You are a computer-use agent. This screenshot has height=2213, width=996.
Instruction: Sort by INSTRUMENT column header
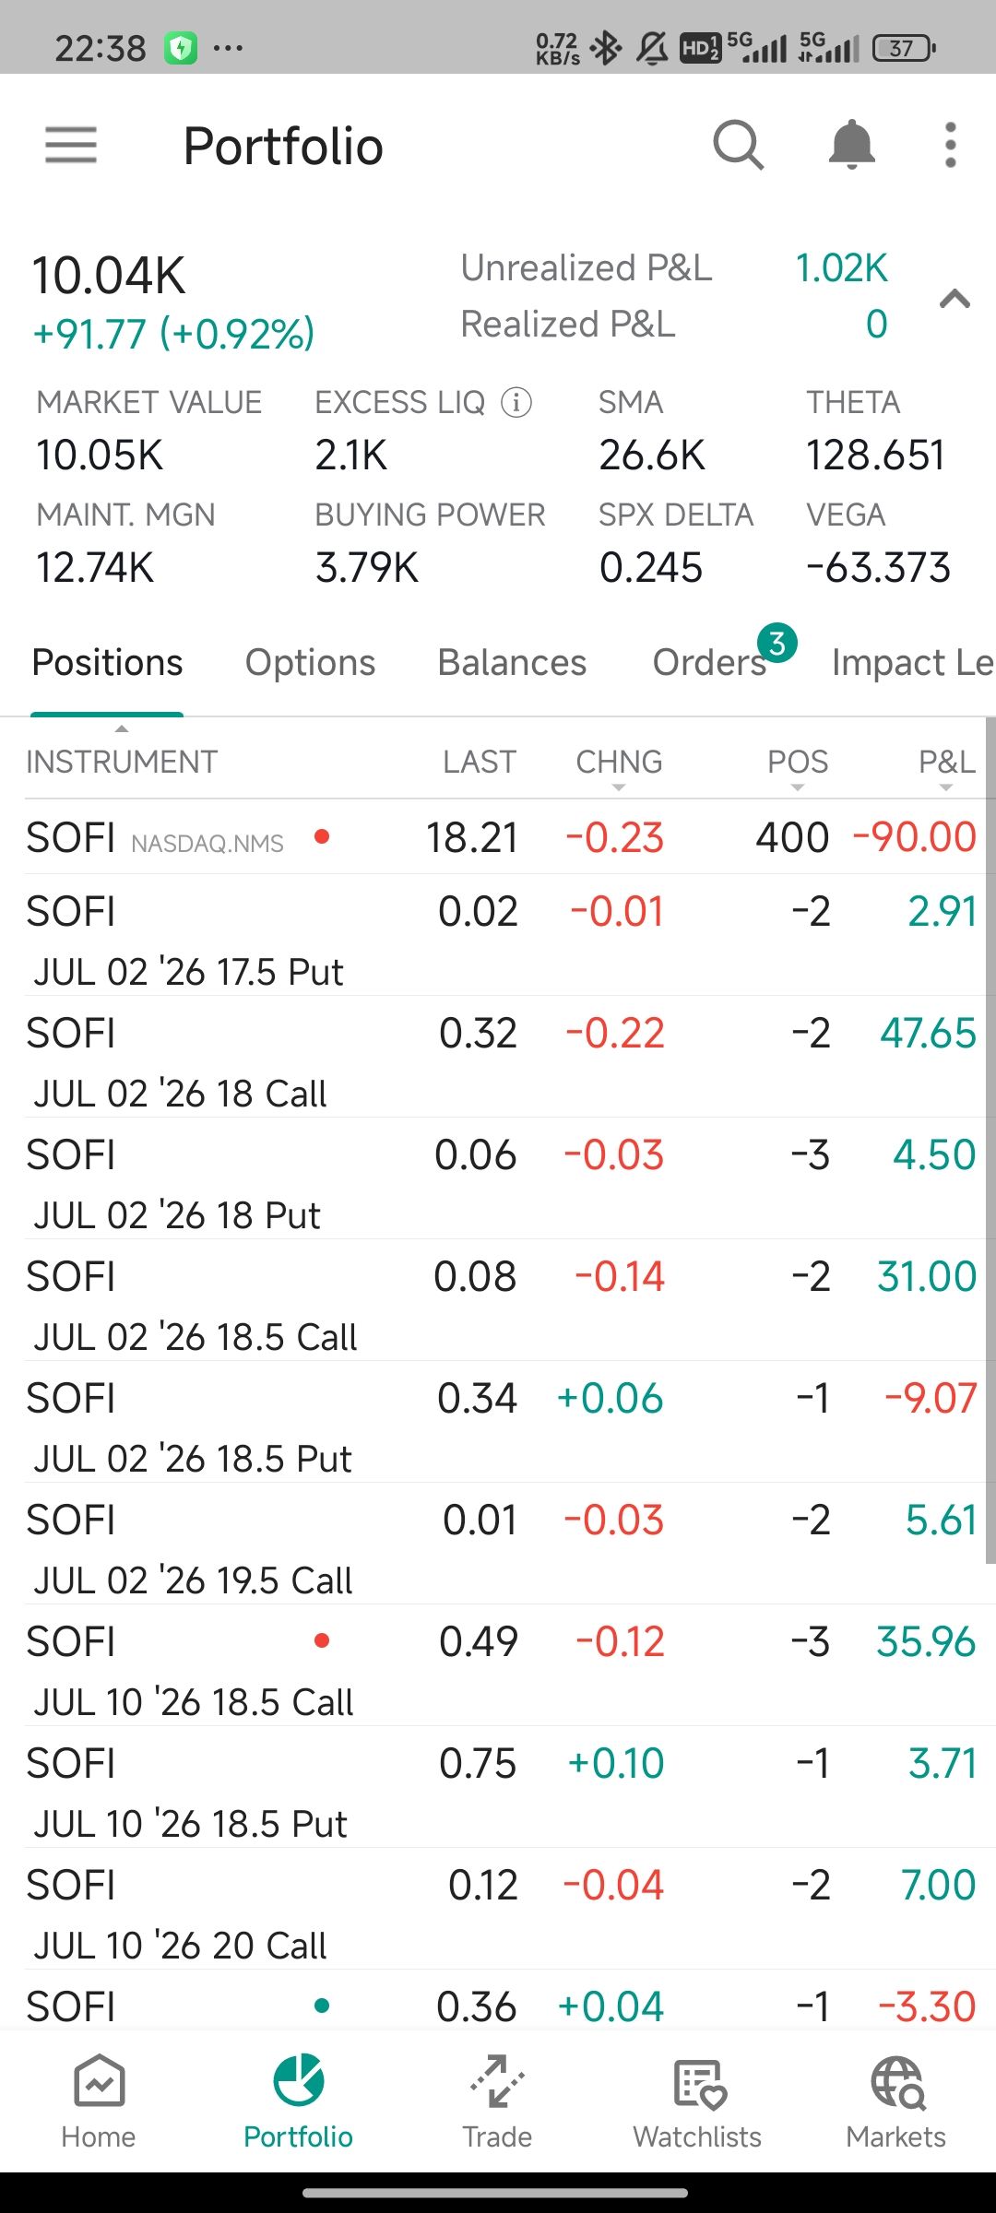[122, 762]
